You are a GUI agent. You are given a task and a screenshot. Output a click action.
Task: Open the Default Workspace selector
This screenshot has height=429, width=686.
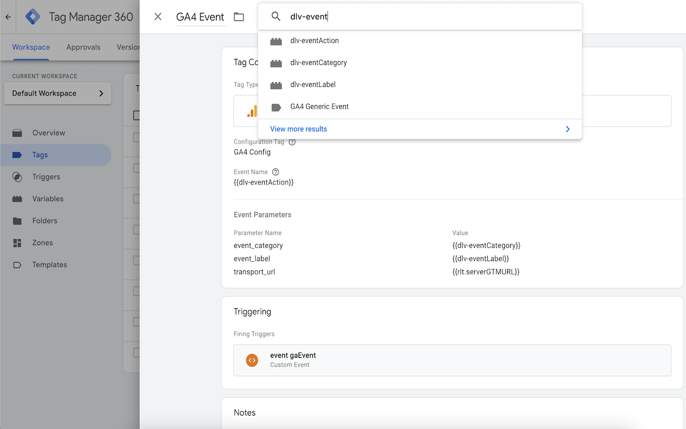coord(58,93)
